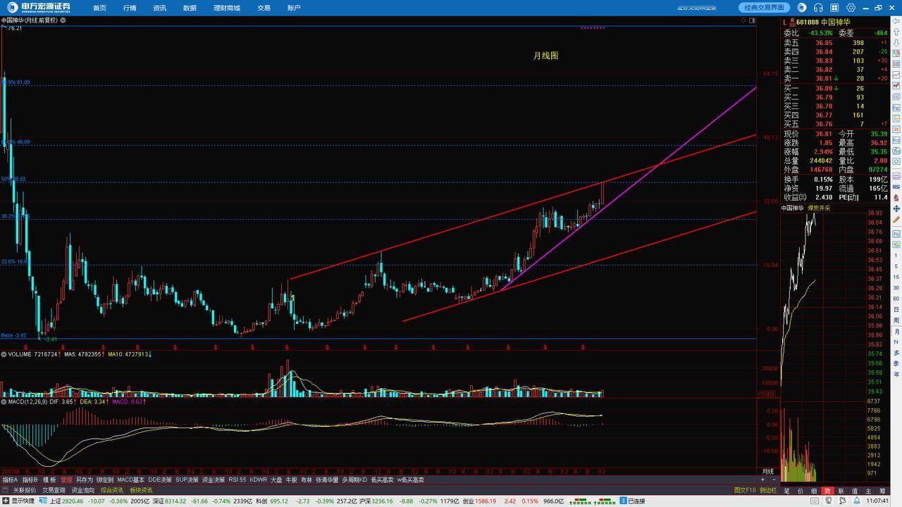Select 联 tab under intraday chart

click(841, 491)
